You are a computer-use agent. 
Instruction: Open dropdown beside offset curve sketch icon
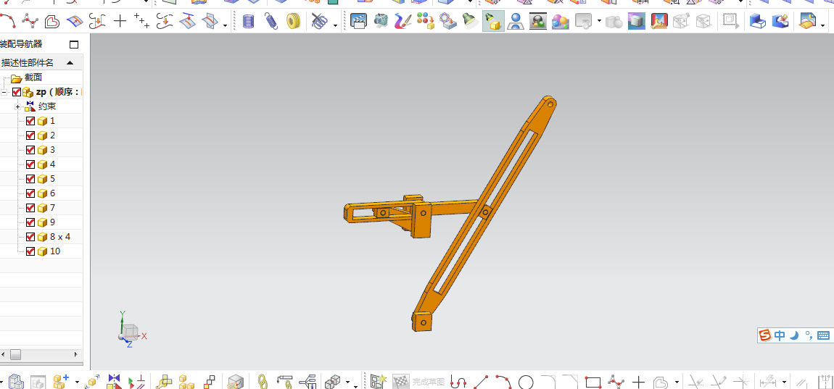(x=677, y=382)
